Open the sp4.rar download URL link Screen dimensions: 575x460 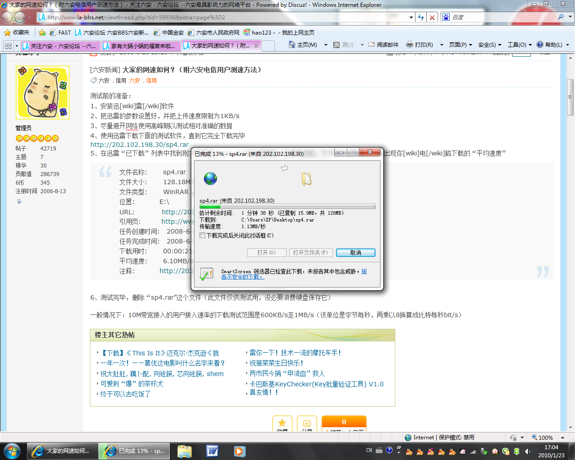(140, 145)
